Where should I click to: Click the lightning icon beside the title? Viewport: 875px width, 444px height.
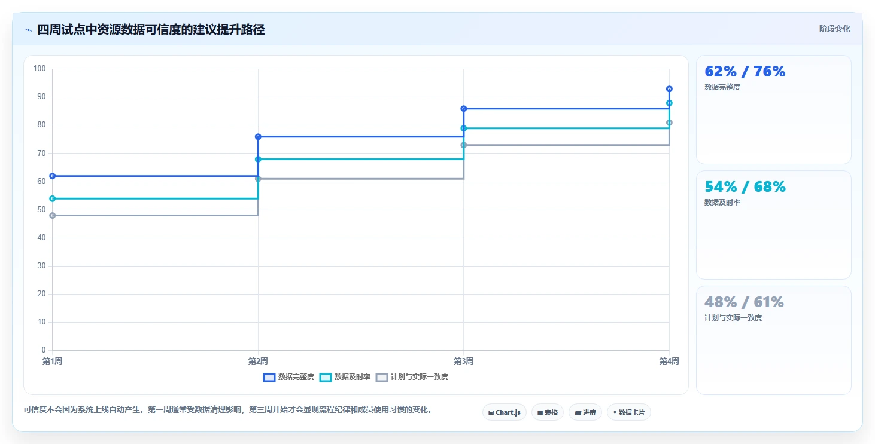28,30
